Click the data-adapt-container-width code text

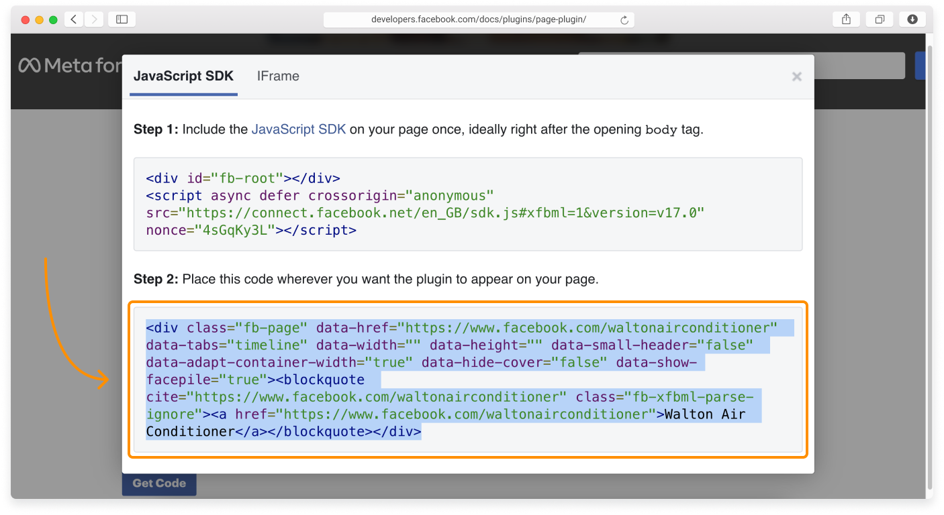click(279, 363)
